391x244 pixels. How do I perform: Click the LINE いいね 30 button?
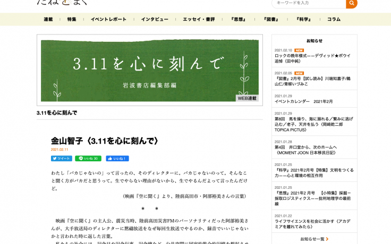click(88, 159)
